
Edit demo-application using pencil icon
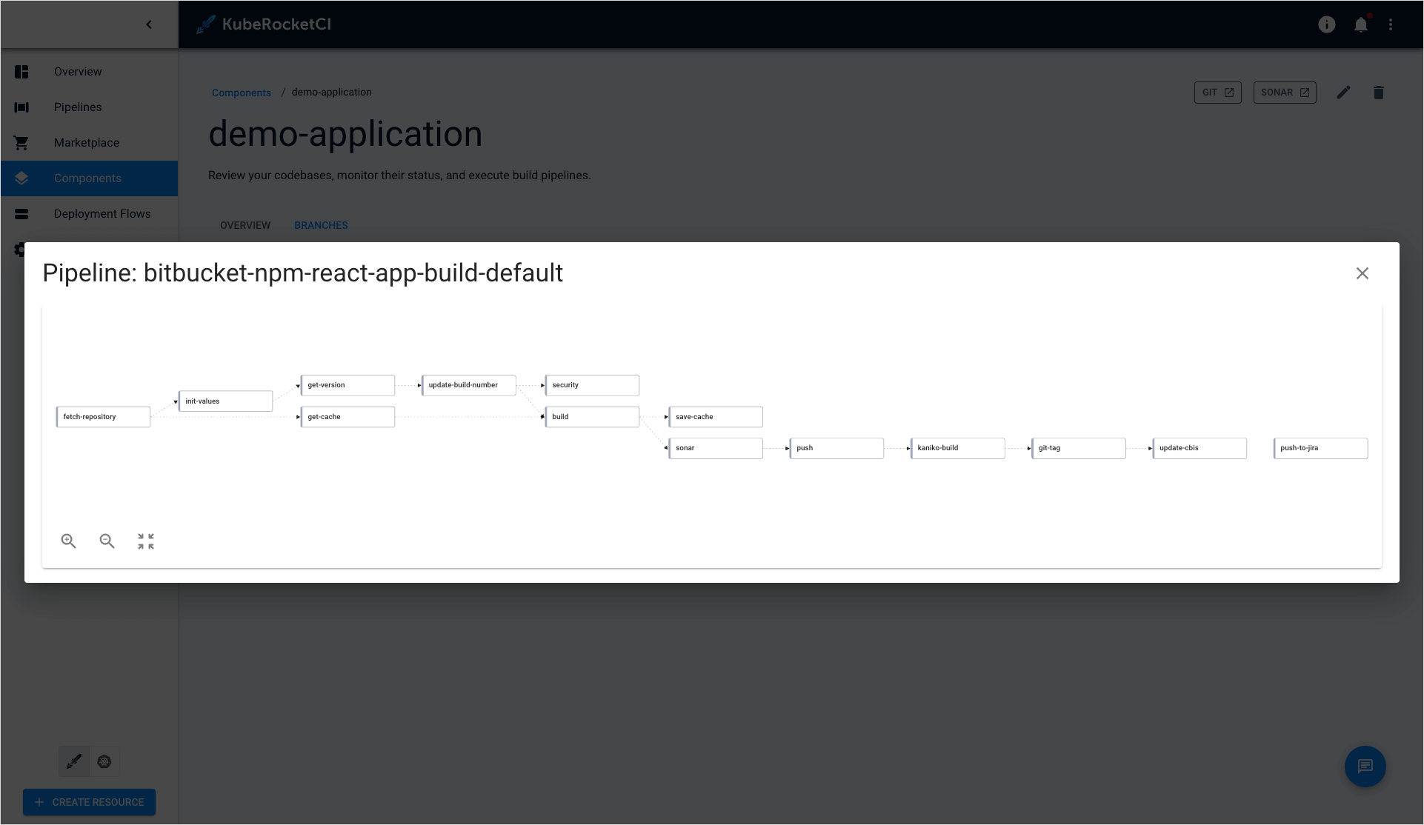[1344, 92]
